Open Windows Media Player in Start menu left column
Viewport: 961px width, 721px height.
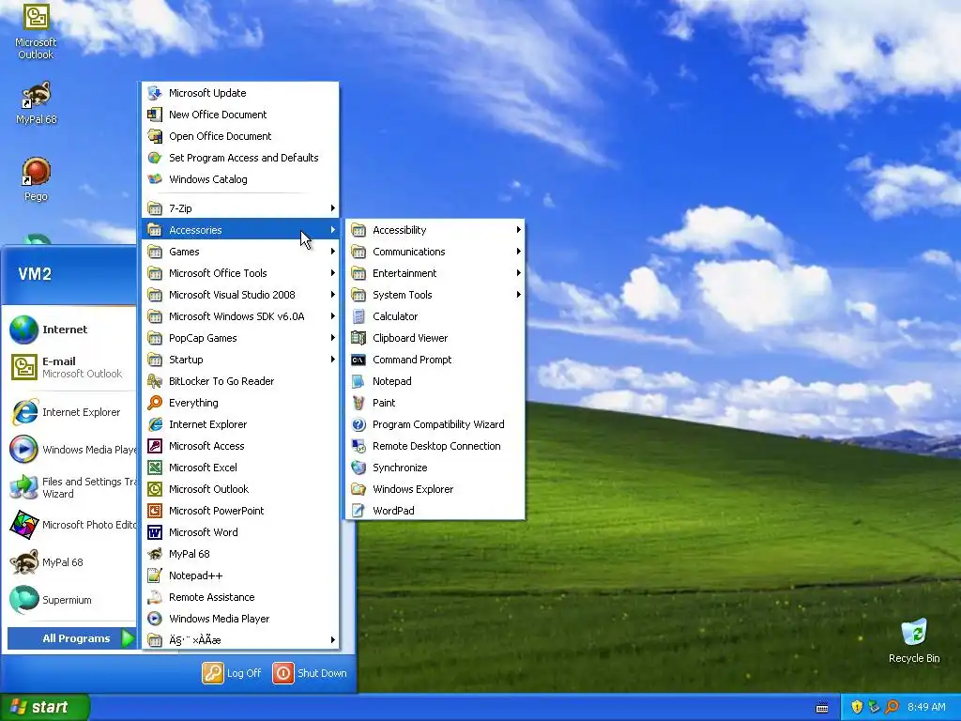click(71, 450)
